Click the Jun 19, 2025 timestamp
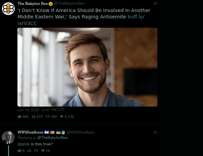203x156 pixels. (41, 110)
